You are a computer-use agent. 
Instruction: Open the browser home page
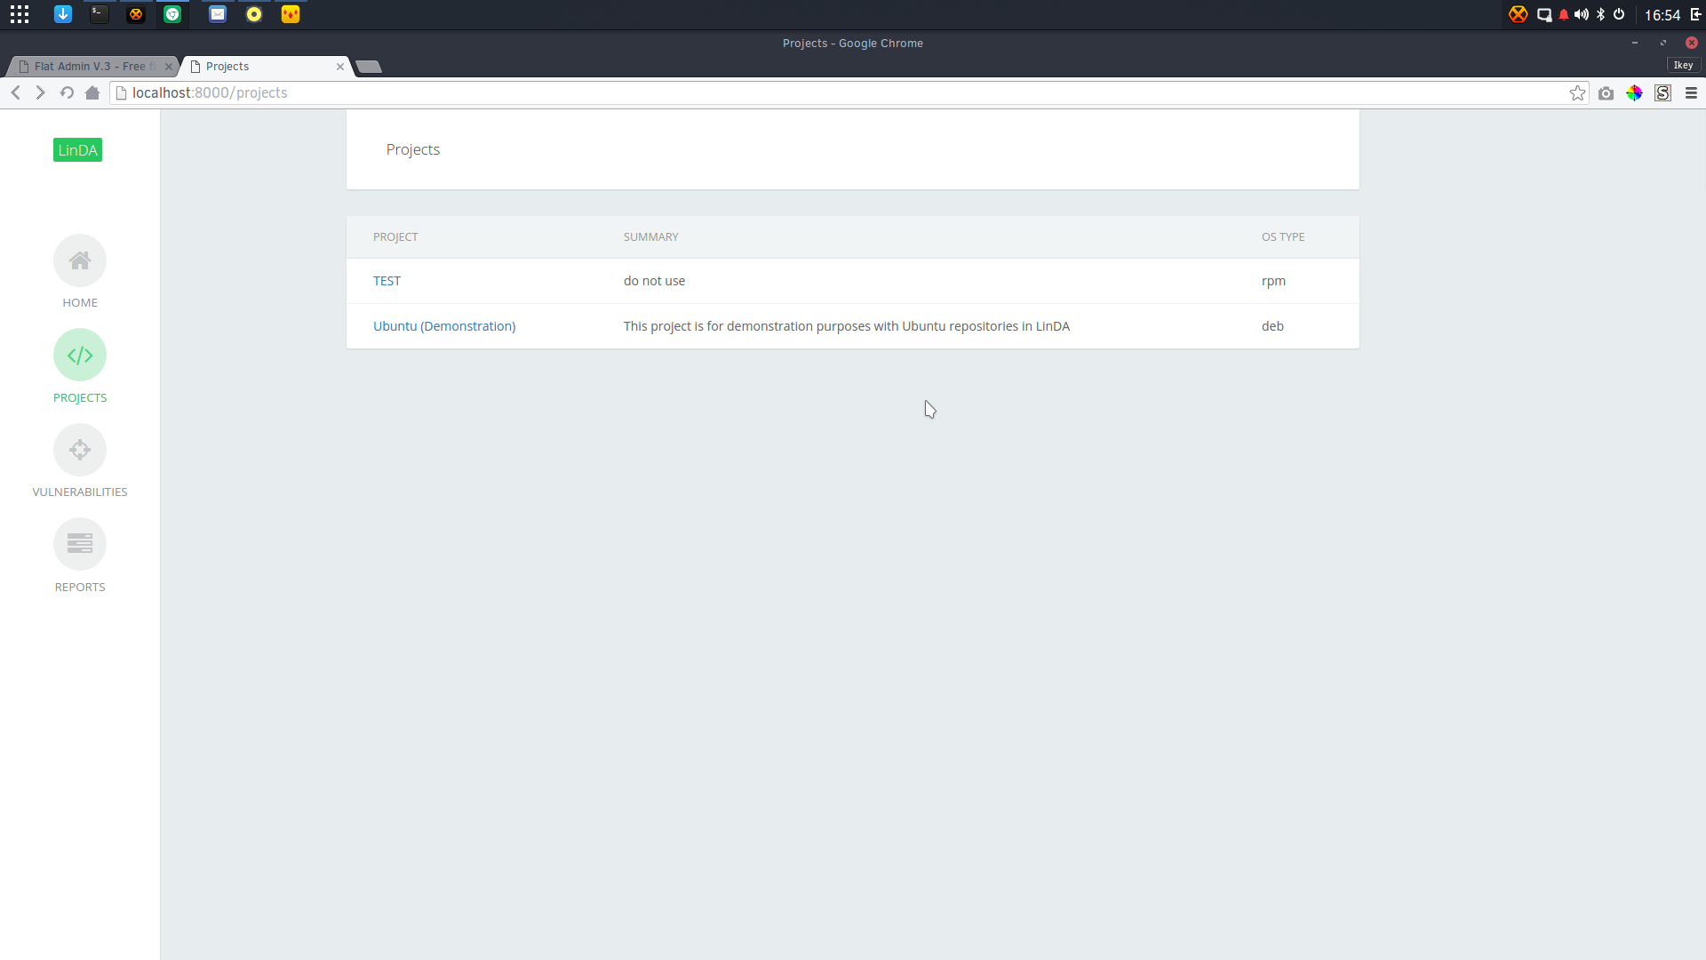92,92
